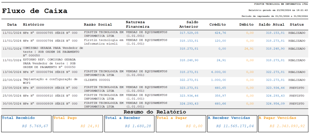Click the PREVISTO status in the 25/08/2024 row

(297, 96)
